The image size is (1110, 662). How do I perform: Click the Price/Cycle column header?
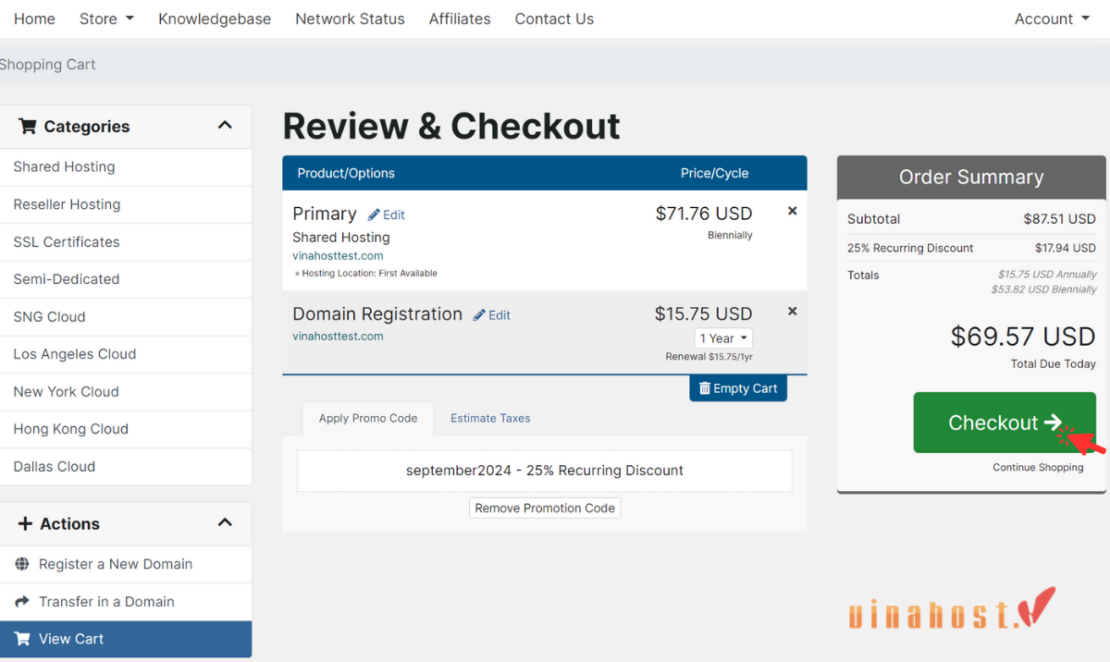(x=714, y=173)
